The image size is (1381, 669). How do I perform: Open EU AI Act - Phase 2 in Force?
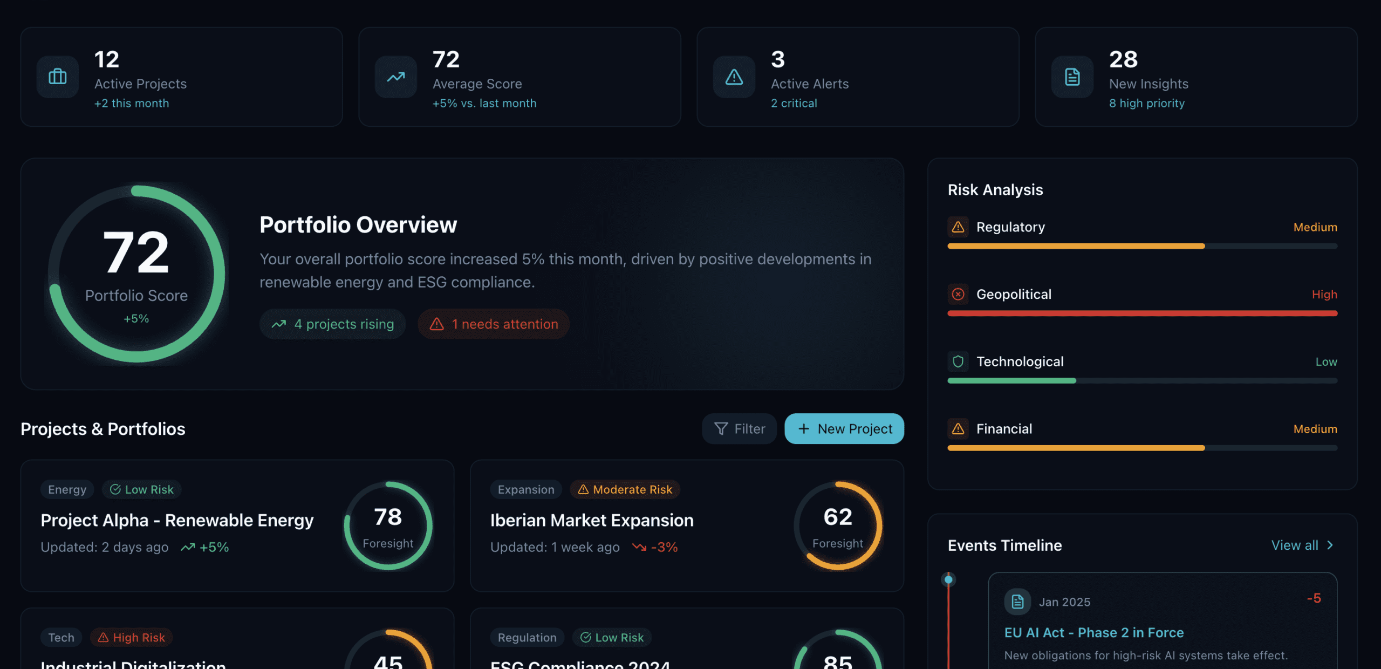coord(1094,633)
